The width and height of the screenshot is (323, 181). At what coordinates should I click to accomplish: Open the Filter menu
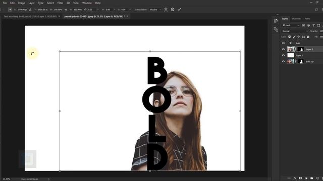click(x=60, y=3)
